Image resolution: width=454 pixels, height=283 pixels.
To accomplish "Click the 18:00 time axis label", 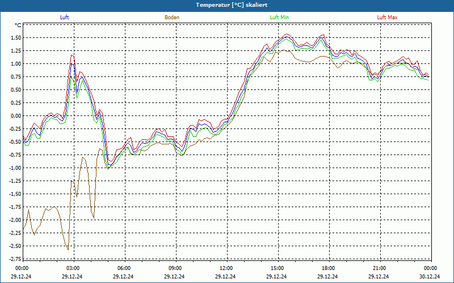I will tap(328, 268).
